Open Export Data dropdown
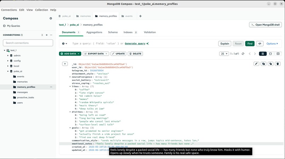Viewport: 285px width, 159px height. (x=96, y=54)
